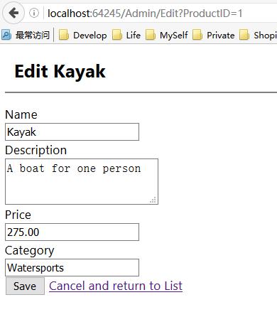The width and height of the screenshot is (277, 312).
Task: Click the Name input field with Kayak
Action: point(72,131)
